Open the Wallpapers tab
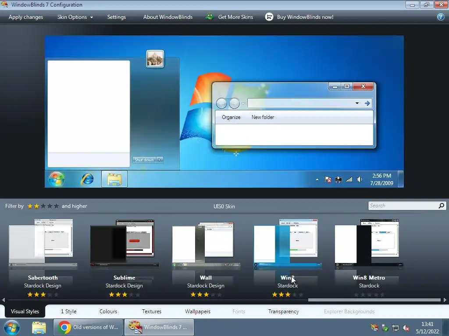 point(198,311)
